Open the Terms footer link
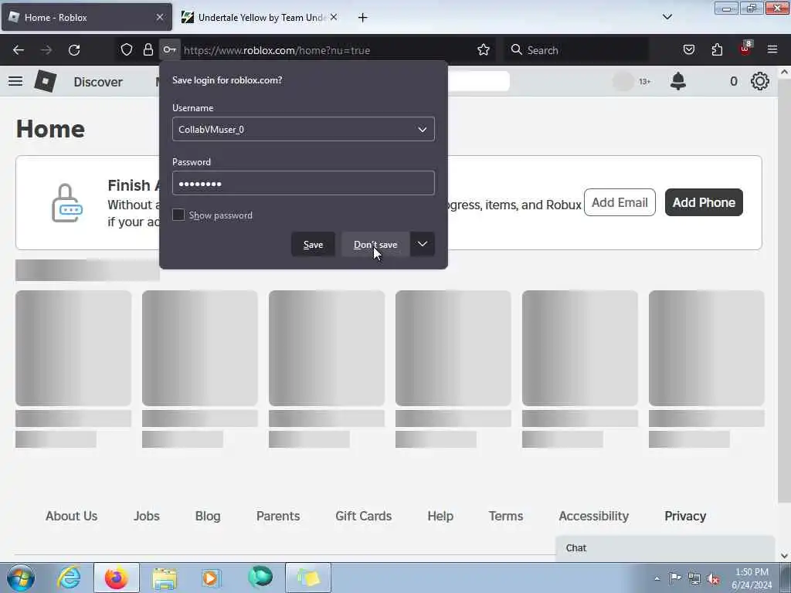 point(506,516)
